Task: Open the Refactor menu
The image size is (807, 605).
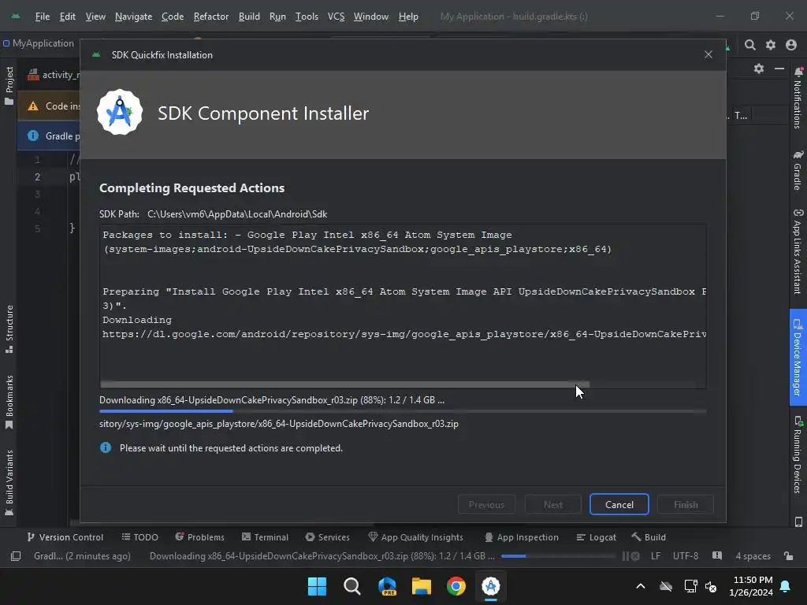Action: pyautogui.click(x=211, y=17)
